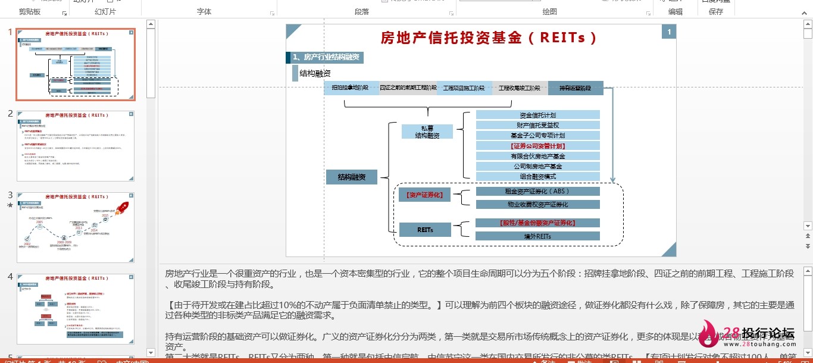Click the thumbnail panel scrollbar handle
This screenshot has width=813, height=363.
[x=151, y=63]
